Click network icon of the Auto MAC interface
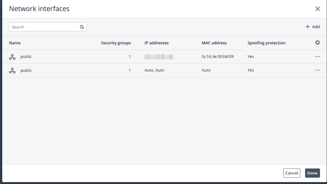This screenshot has height=184, width=327. 12,71
